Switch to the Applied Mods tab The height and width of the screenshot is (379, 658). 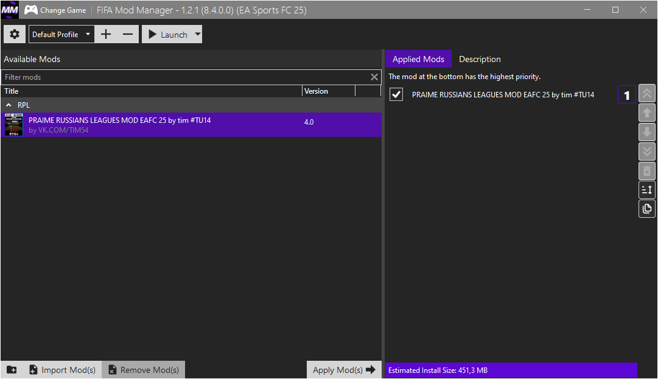(418, 59)
